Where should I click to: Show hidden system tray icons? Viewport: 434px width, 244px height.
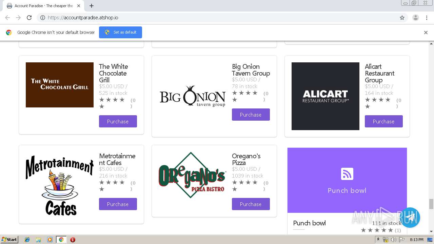pyautogui.click(x=378, y=240)
